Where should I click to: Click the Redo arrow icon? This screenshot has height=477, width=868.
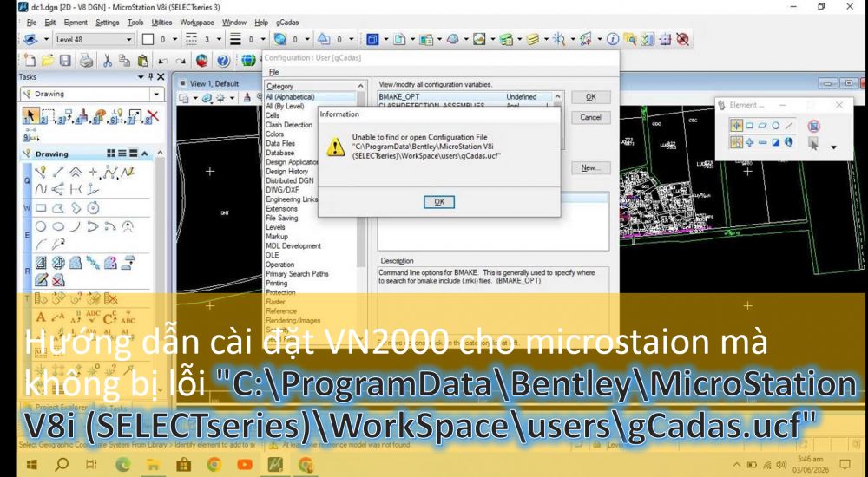pyautogui.click(x=181, y=61)
